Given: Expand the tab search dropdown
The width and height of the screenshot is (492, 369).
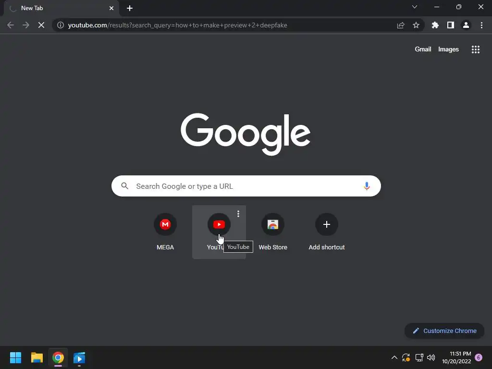Looking at the screenshot, I should [415, 7].
